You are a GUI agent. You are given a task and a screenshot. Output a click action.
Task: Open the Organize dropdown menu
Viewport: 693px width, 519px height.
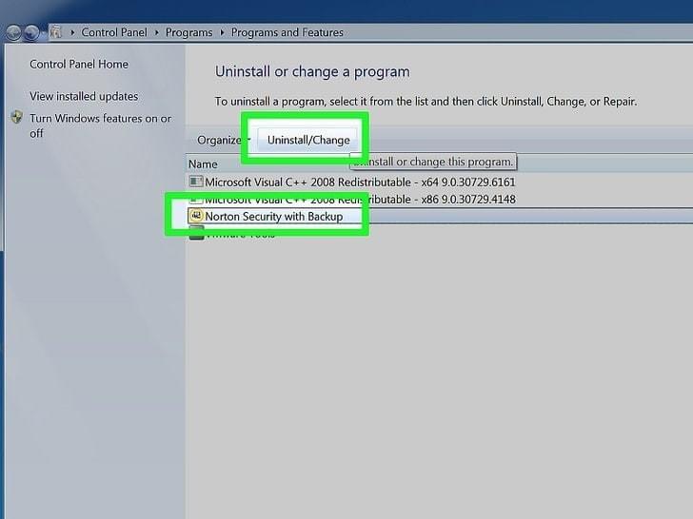(224, 140)
